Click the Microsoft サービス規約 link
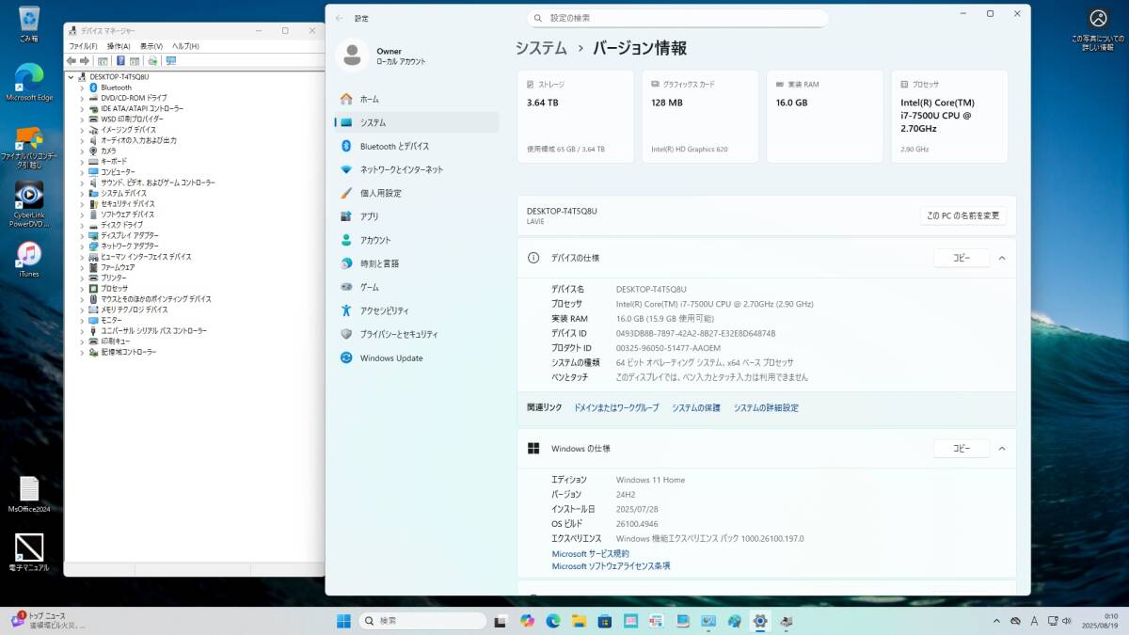Viewport: 1129px width, 635px height. coord(590,554)
